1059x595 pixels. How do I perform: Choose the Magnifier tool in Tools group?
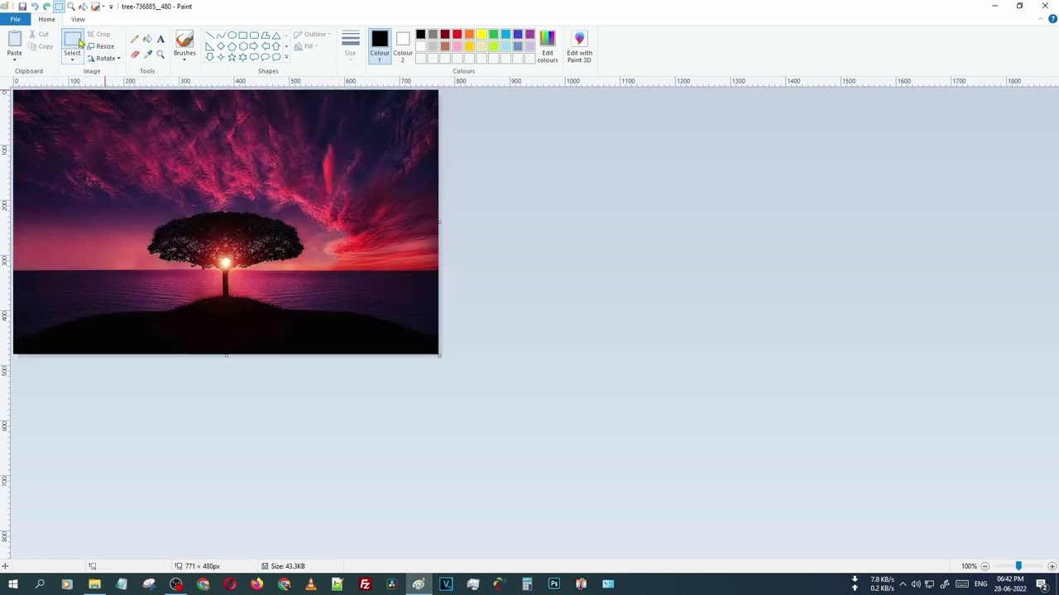coord(161,54)
